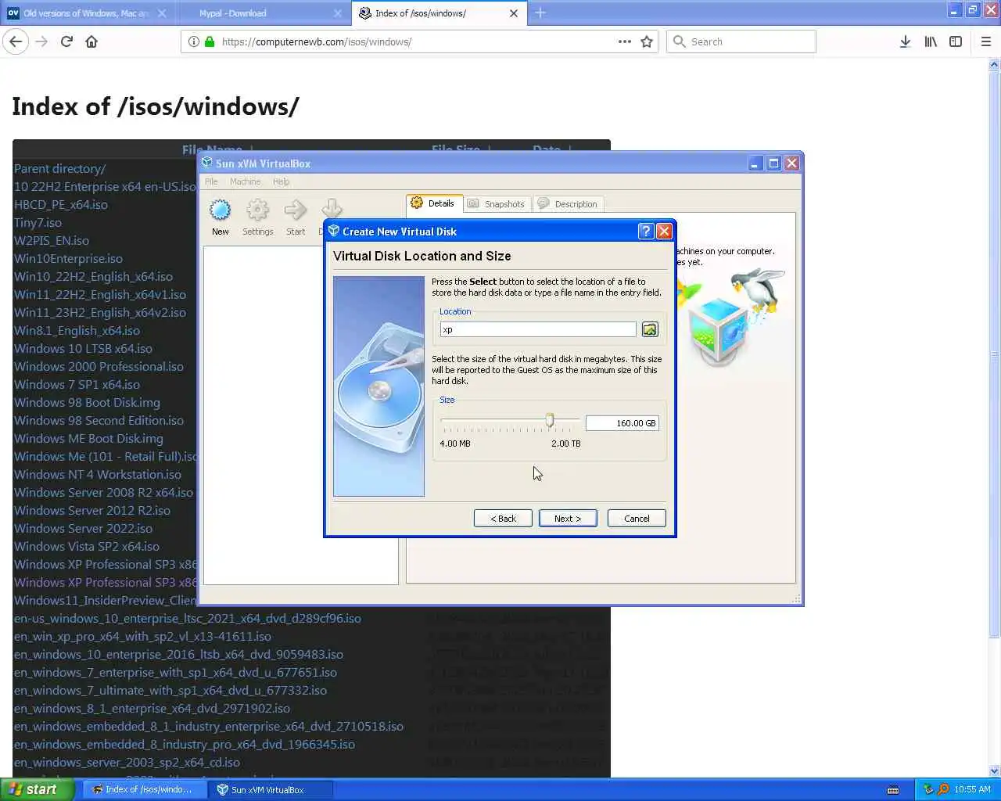Click the New machine icon in VirtualBox toolbar
Viewport: 1001px width, 801px height.
[221, 210]
